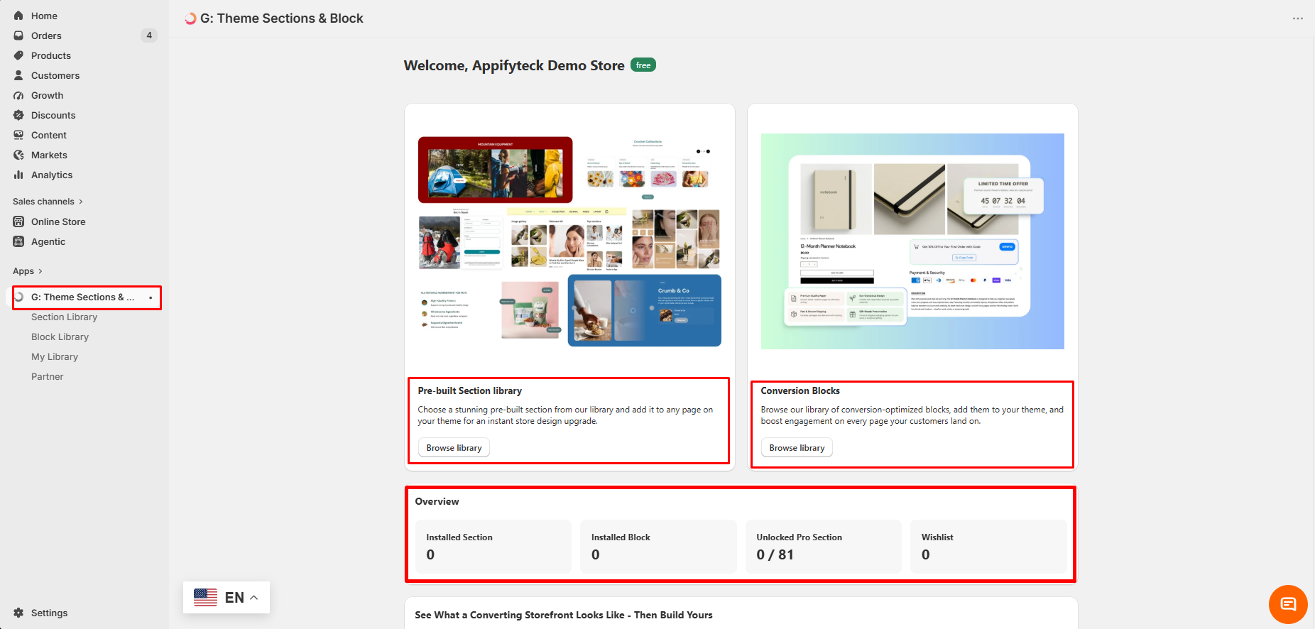Click the Settings label in the sidebar
Screen dimensions: 1315x629
tap(49, 613)
